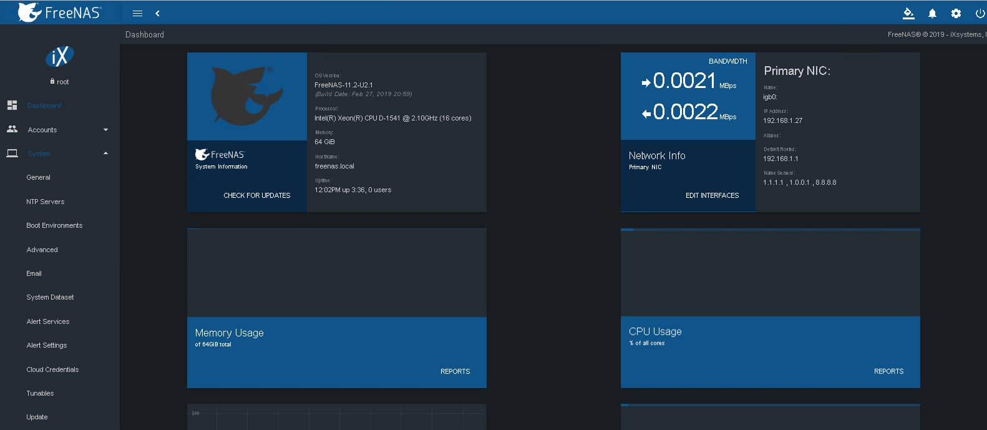This screenshot has width=987, height=430.
Task: Open Dashboard in the sidebar
Action: click(x=44, y=105)
